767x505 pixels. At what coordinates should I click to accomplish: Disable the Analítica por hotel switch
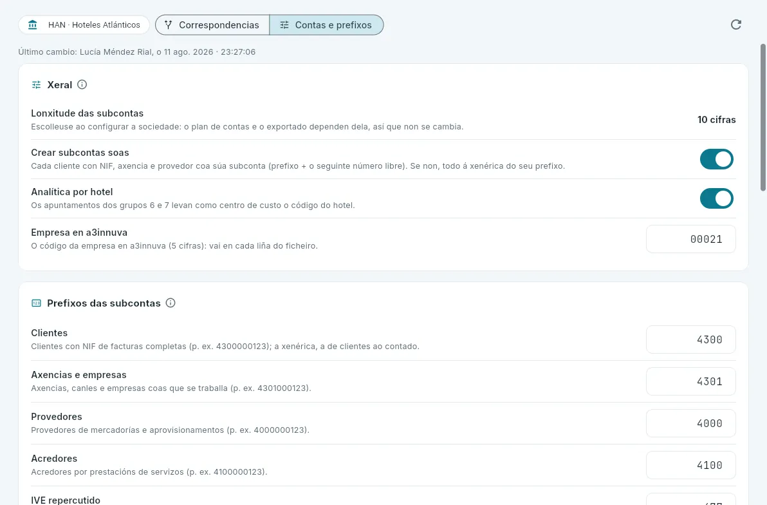click(717, 198)
